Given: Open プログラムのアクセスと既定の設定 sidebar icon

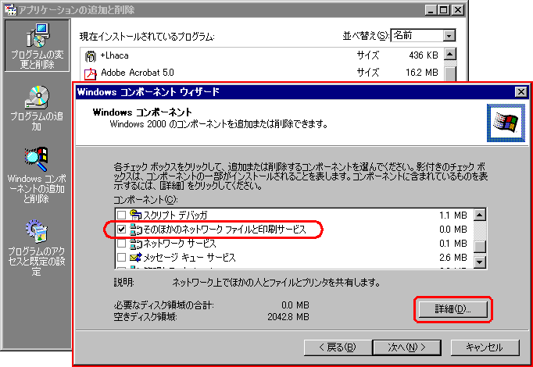Looking at the screenshot, I should pyautogui.click(x=37, y=248).
